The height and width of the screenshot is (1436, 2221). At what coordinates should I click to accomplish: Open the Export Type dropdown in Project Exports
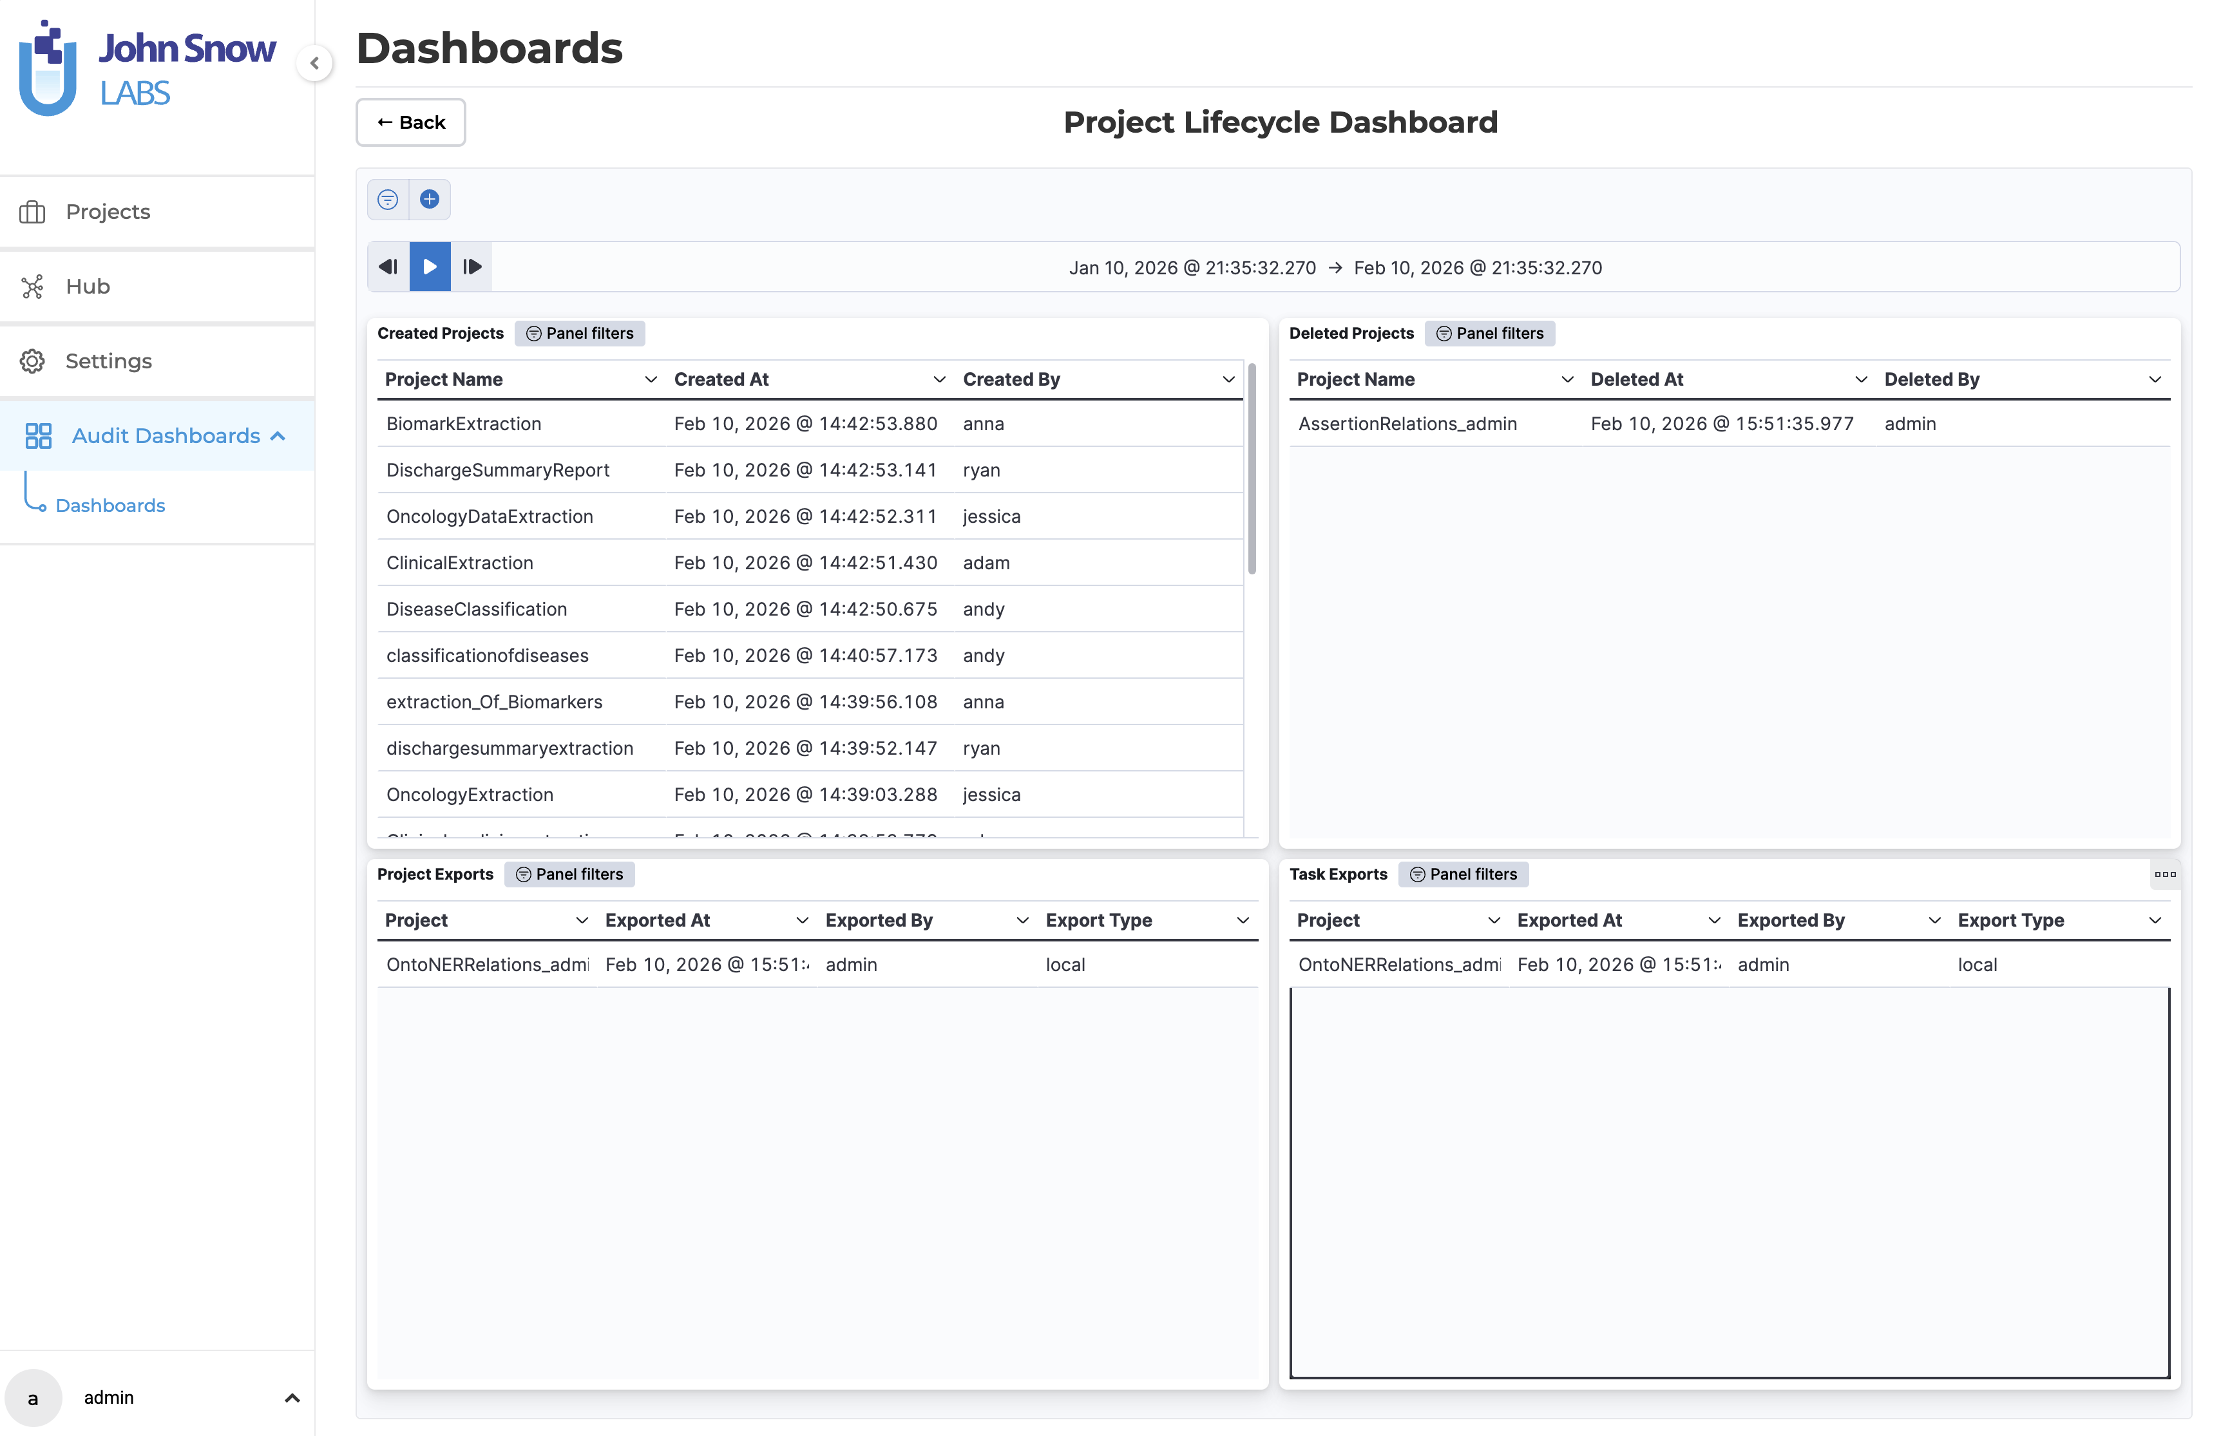coord(1243,920)
